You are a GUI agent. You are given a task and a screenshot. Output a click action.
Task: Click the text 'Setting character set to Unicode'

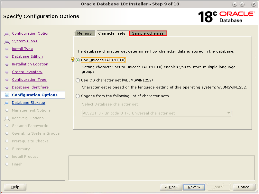tap(111, 67)
